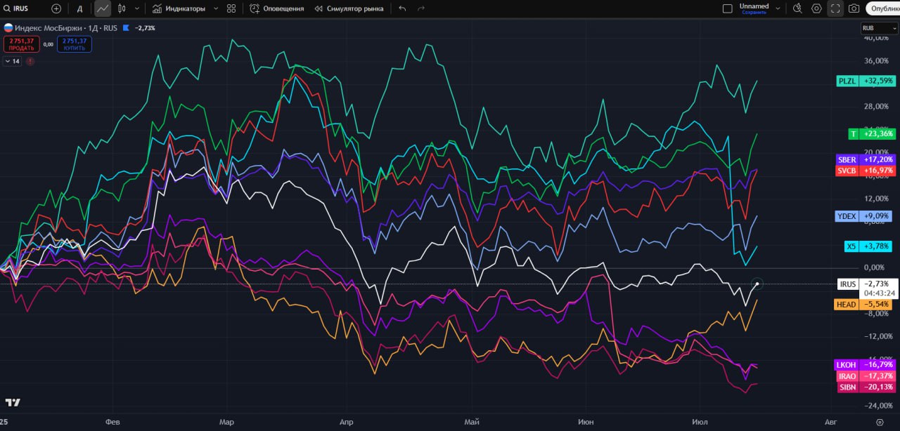
Task: Select the PLZL +32,59% price label
Action: (x=866, y=81)
